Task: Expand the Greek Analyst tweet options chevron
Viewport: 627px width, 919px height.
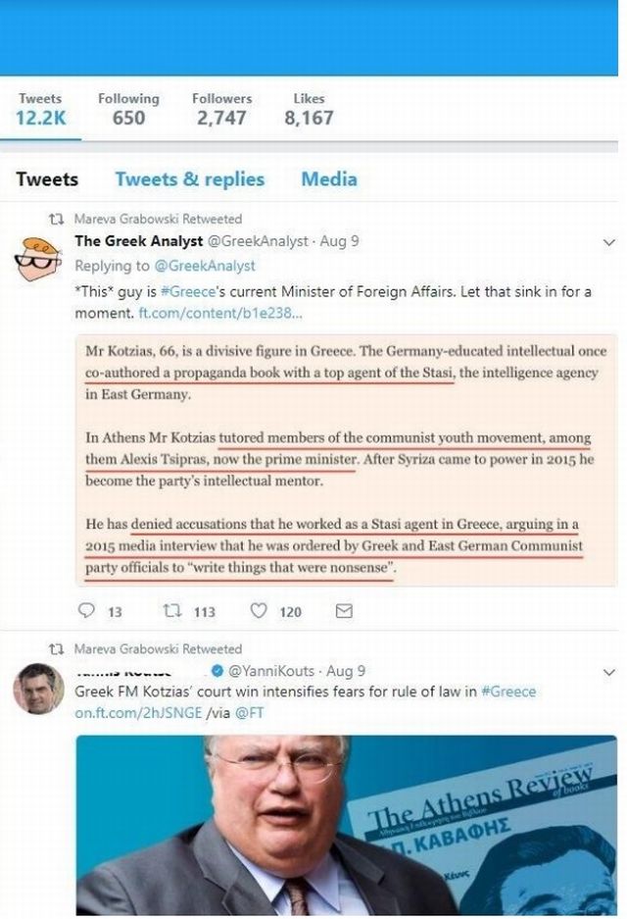Action: tap(608, 242)
